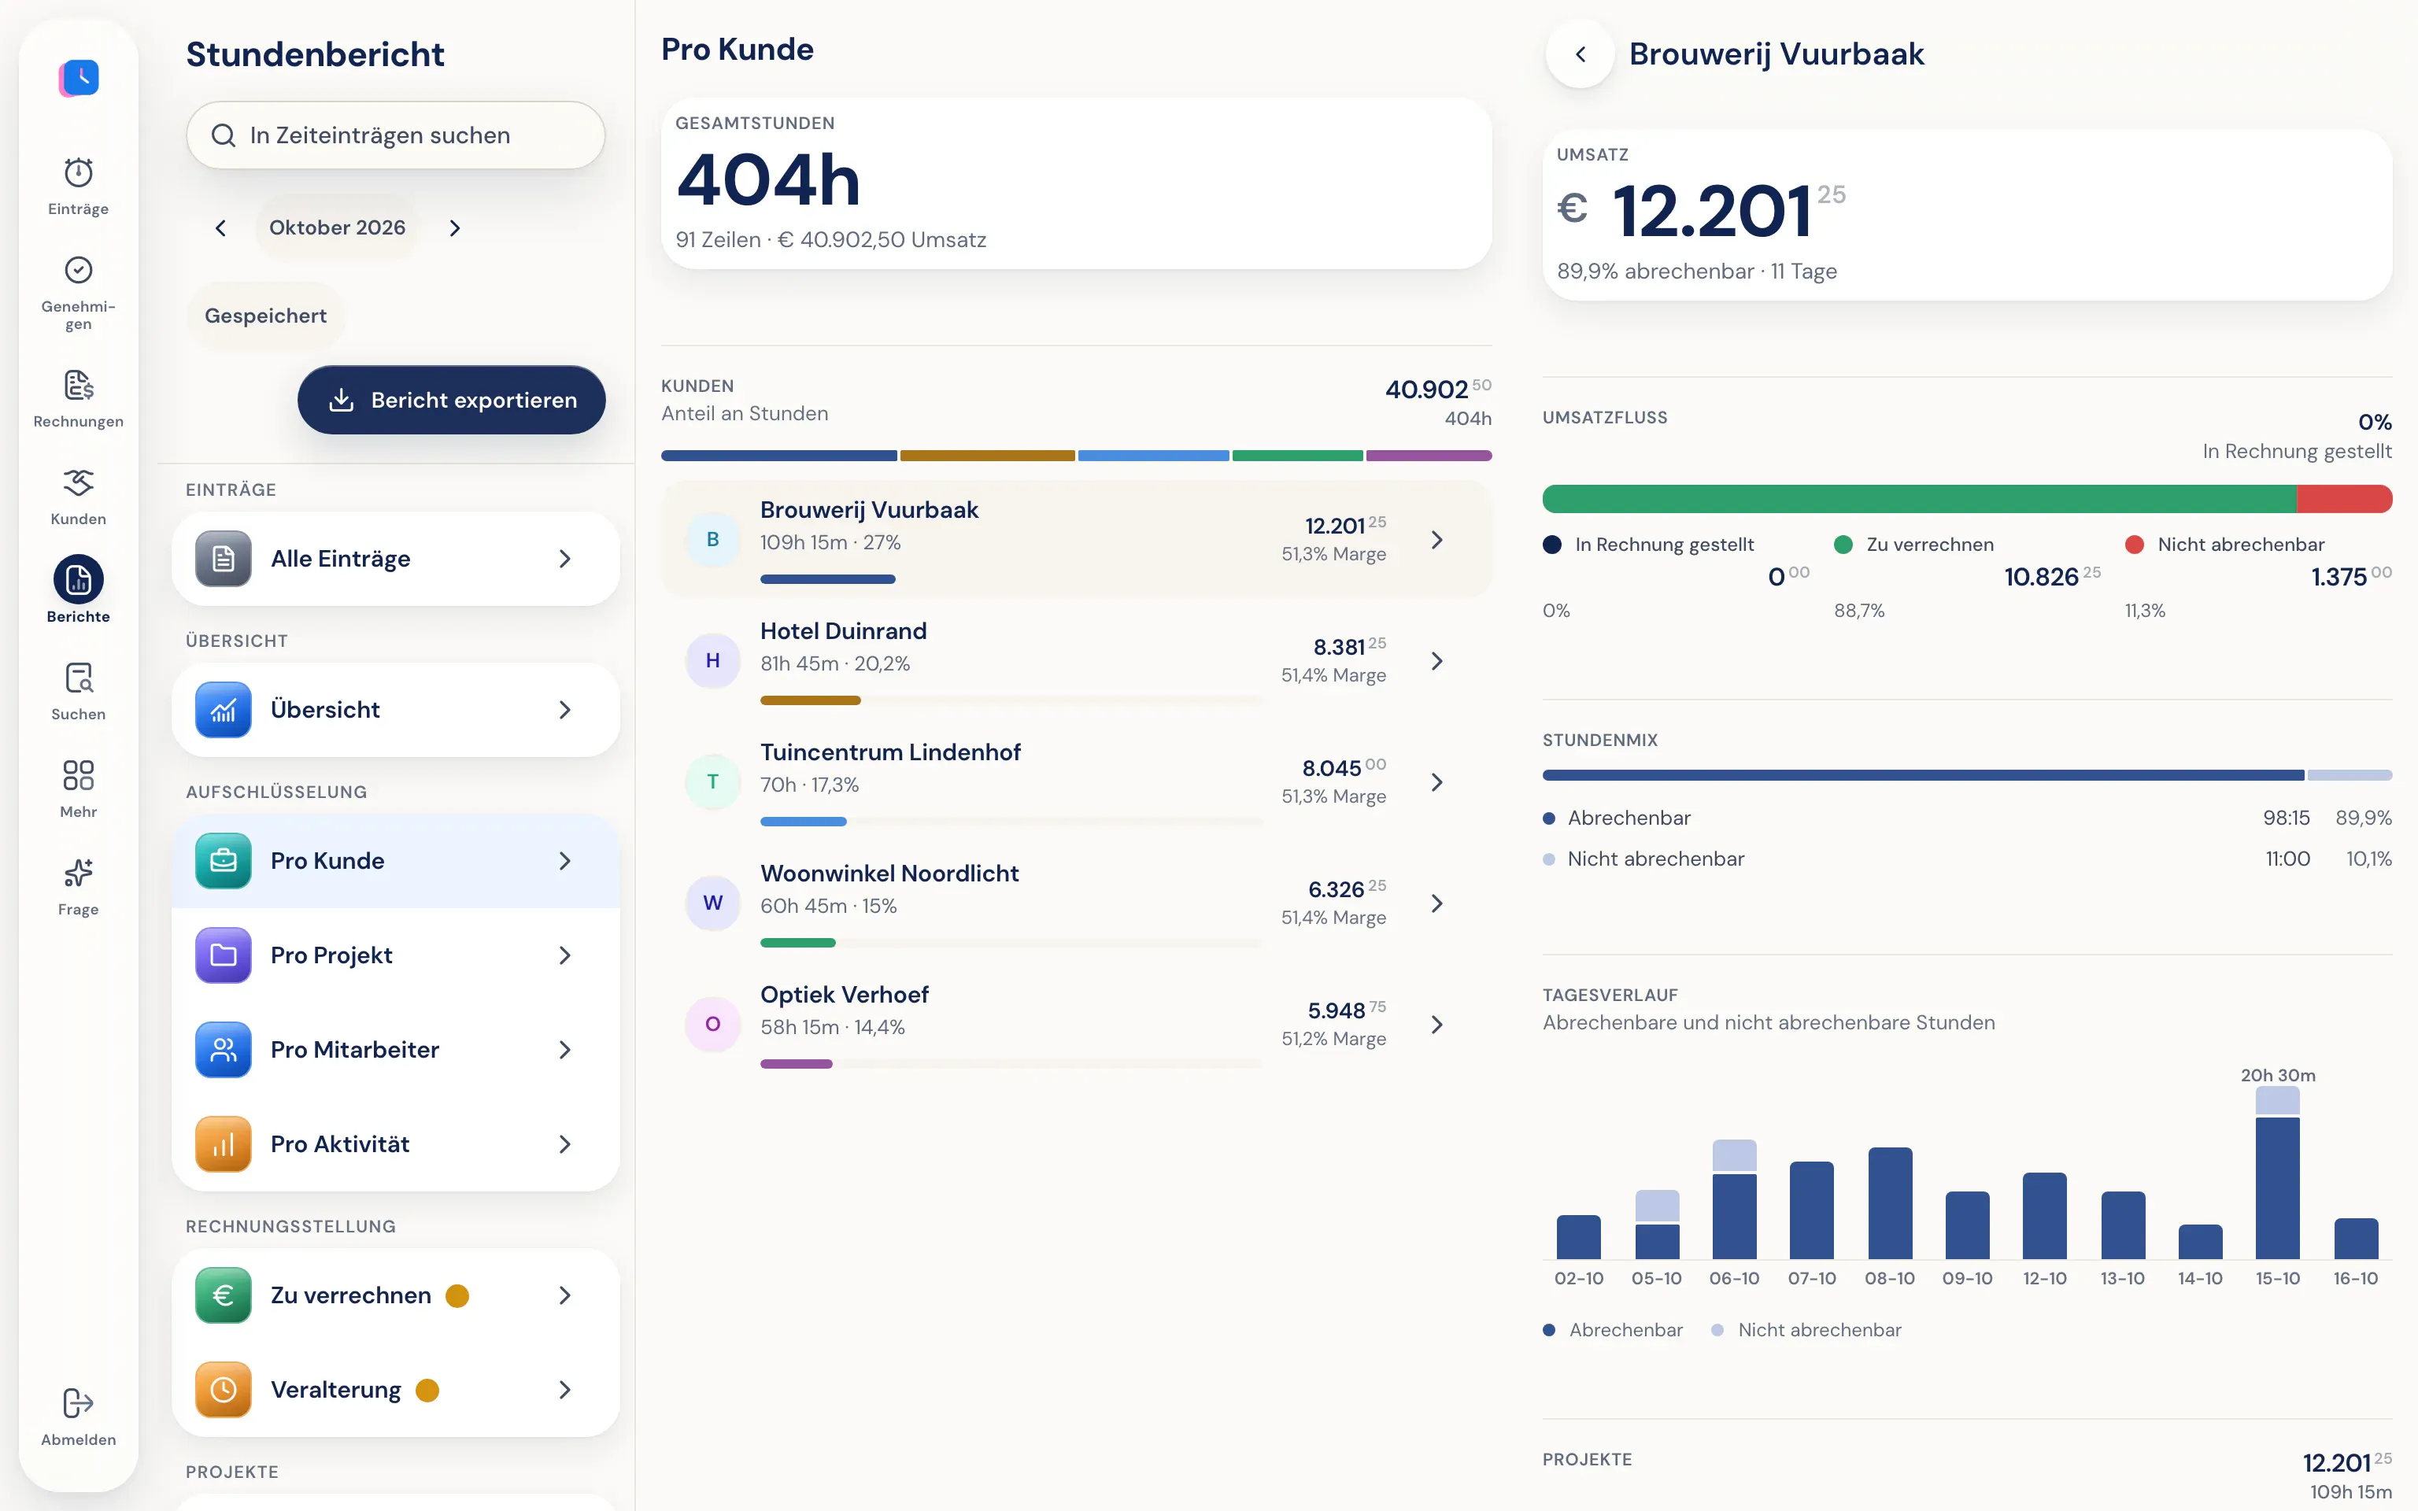Open the Einträge timer section
The width and height of the screenshot is (2418, 1511).
(78, 186)
